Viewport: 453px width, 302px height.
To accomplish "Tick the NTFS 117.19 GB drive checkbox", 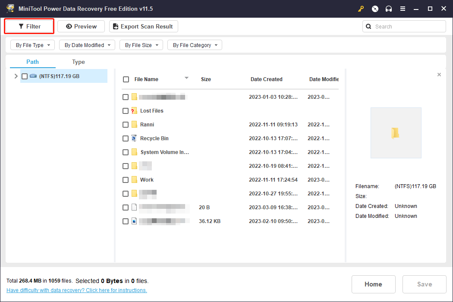I will point(25,76).
